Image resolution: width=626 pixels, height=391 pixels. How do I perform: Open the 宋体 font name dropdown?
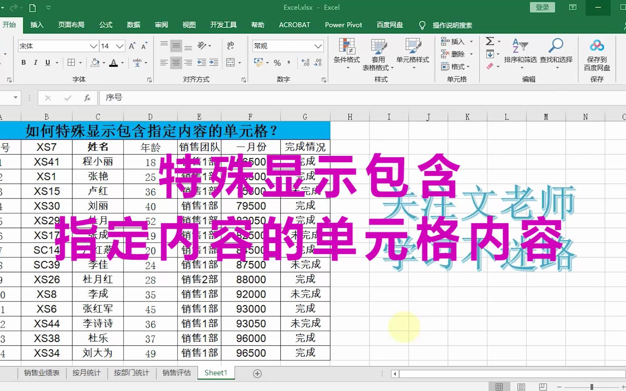(x=93, y=46)
